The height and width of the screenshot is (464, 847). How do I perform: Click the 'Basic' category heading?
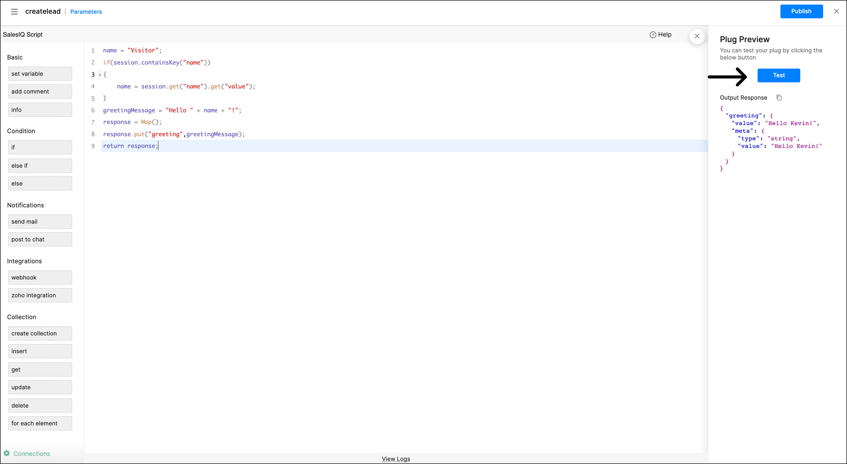[x=15, y=57]
